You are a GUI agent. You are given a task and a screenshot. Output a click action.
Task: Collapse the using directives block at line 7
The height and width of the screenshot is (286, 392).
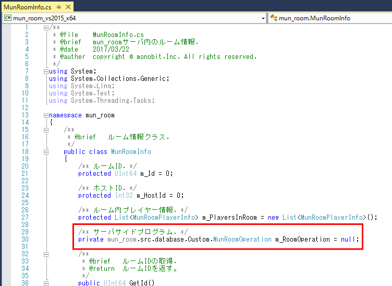point(46,71)
